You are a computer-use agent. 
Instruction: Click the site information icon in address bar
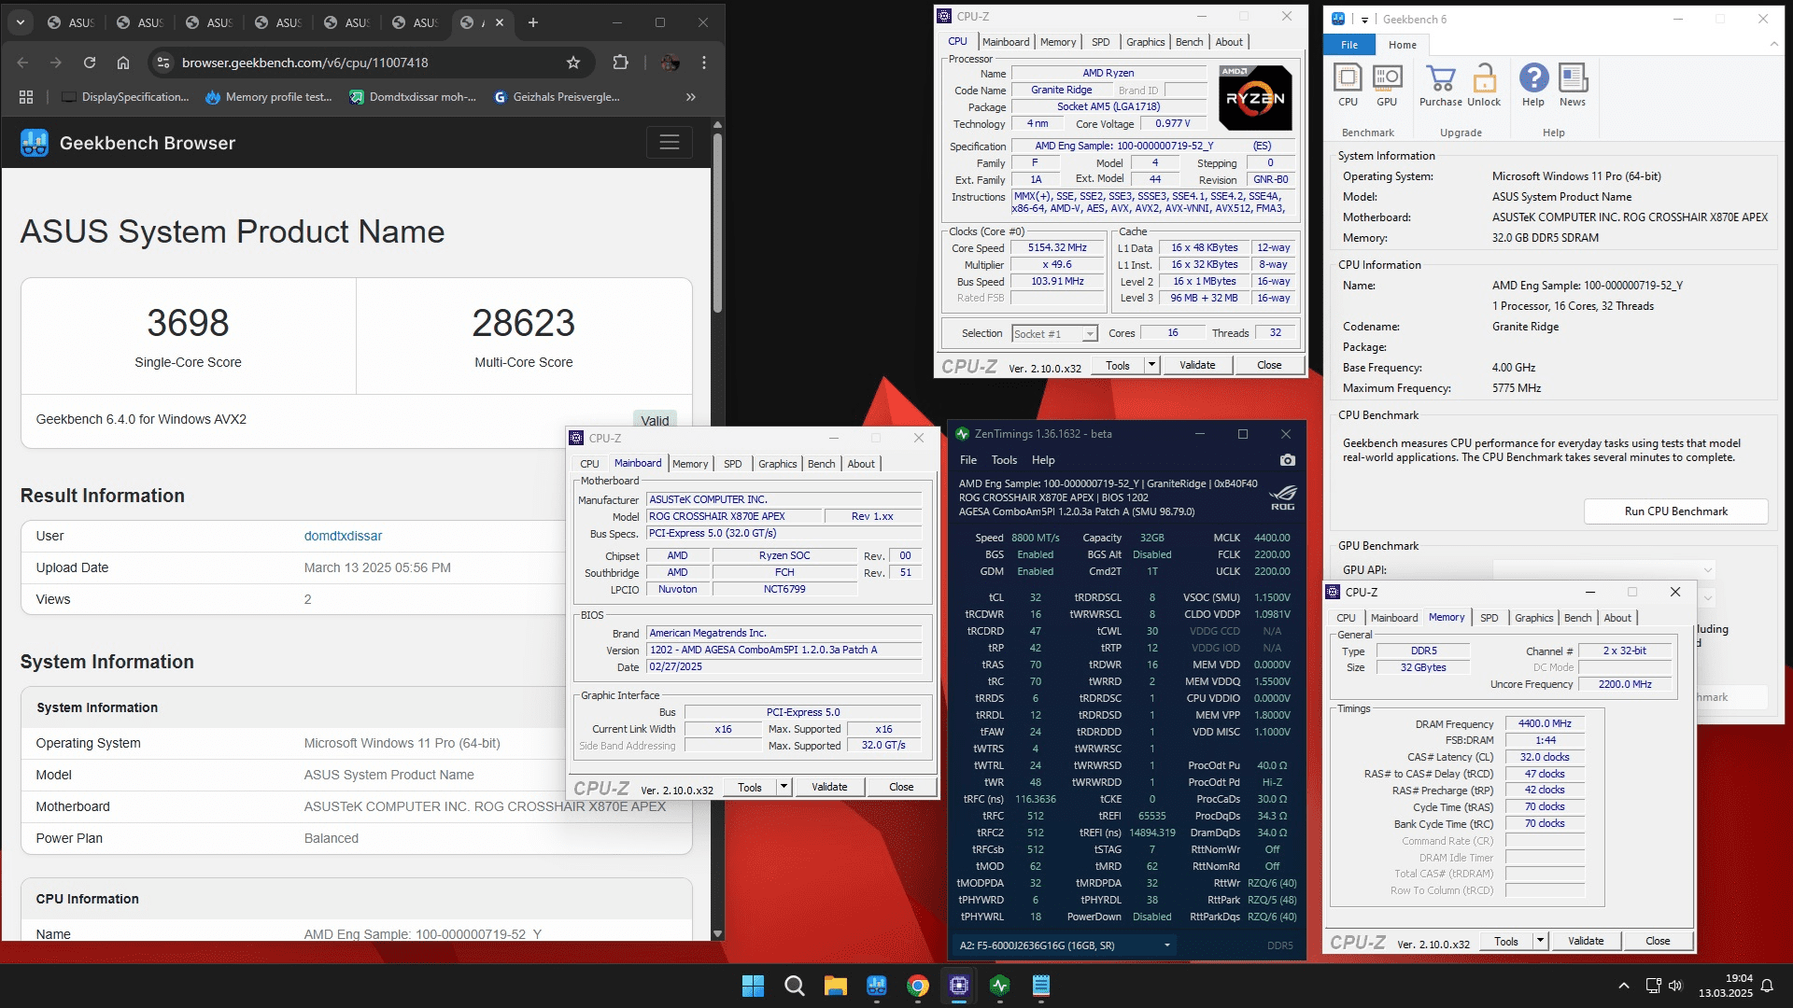[x=163, y=63]
